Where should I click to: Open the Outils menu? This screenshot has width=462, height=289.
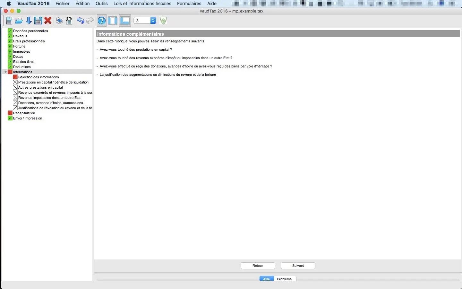(x=102, y=4)
